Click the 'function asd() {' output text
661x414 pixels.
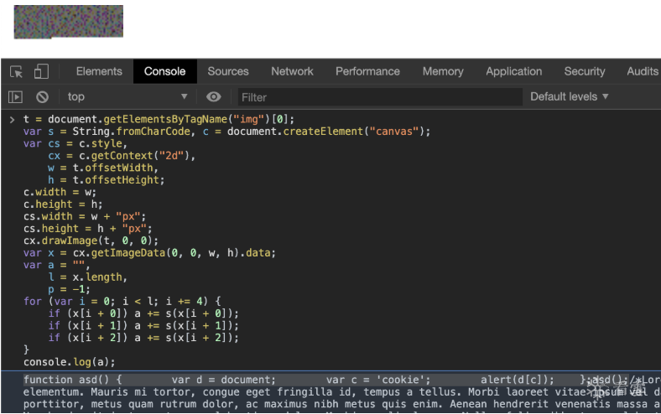(x=72, y=380)
